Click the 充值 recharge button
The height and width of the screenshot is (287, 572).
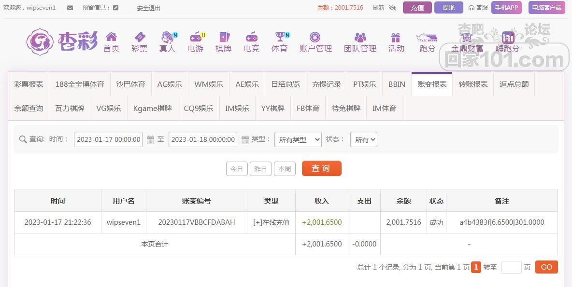pyautogui.click(x=417, y=8)
